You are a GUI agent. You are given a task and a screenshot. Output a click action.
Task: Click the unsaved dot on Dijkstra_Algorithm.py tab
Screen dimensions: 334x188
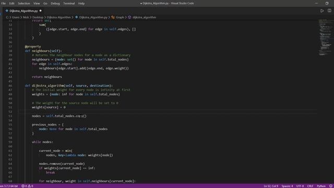click(x=41, y=10)
